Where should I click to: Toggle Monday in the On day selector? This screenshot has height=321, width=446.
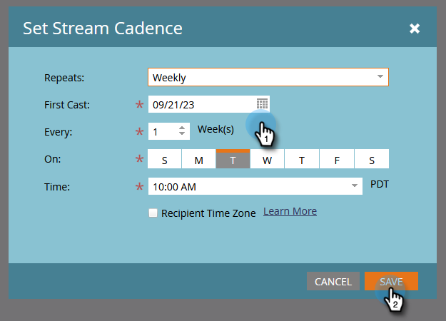tap(199, 159)
